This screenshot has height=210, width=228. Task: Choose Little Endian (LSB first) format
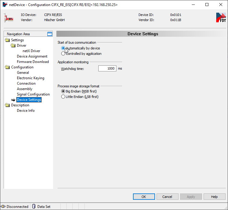click(x=63, y=97)
